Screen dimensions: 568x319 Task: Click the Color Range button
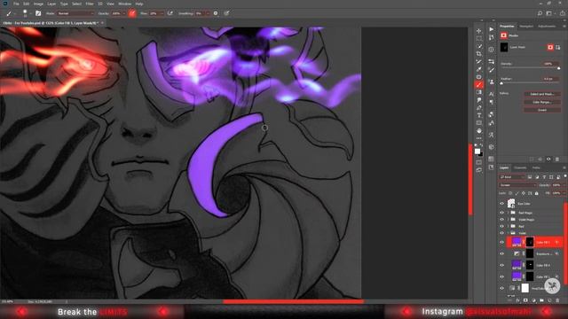[542, 102]
